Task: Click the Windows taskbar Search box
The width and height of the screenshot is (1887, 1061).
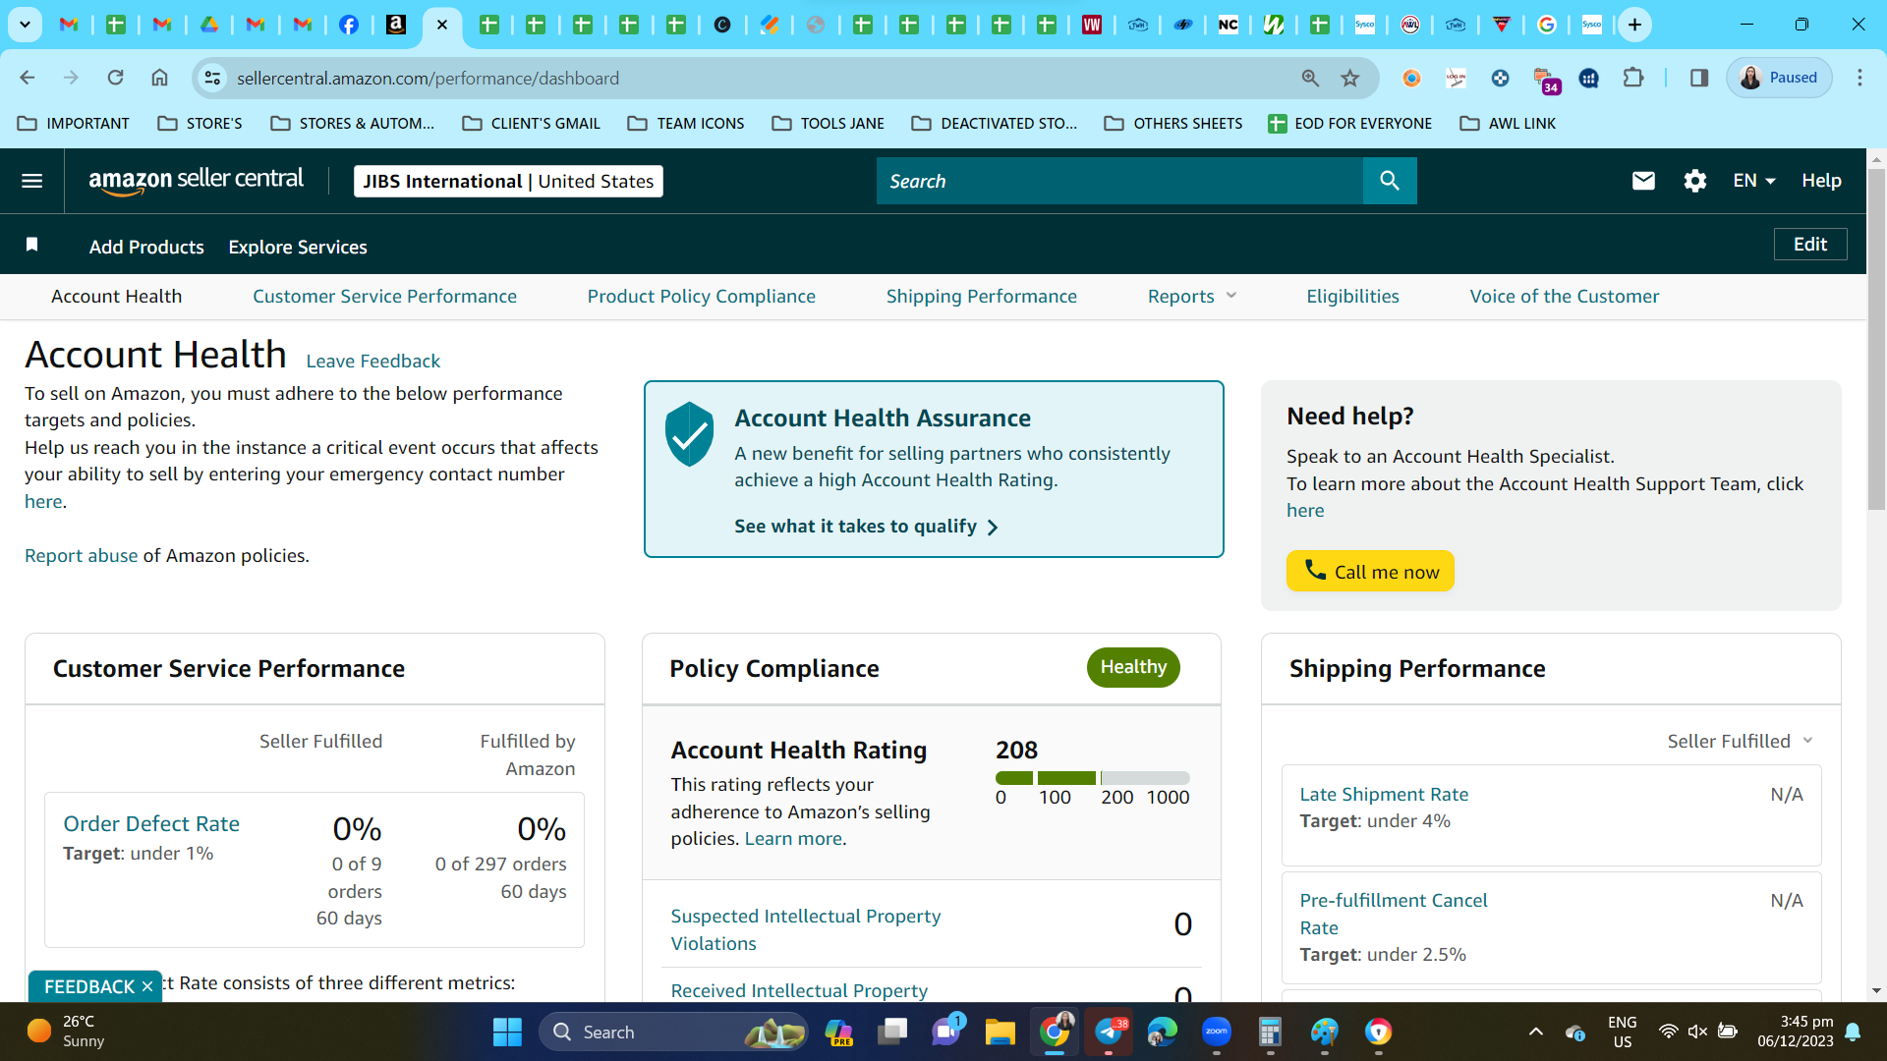Action: pyautogui.click(x=674, y=1032)
